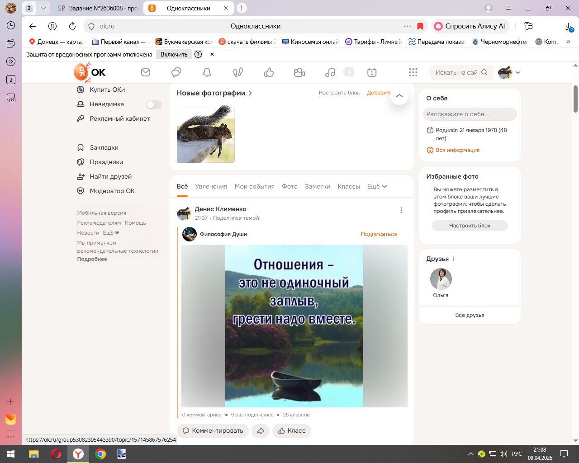Expand the Новые фотографии section arrow
The height and width of the screenshot is (463, 579).
click(x=250, y=93)
